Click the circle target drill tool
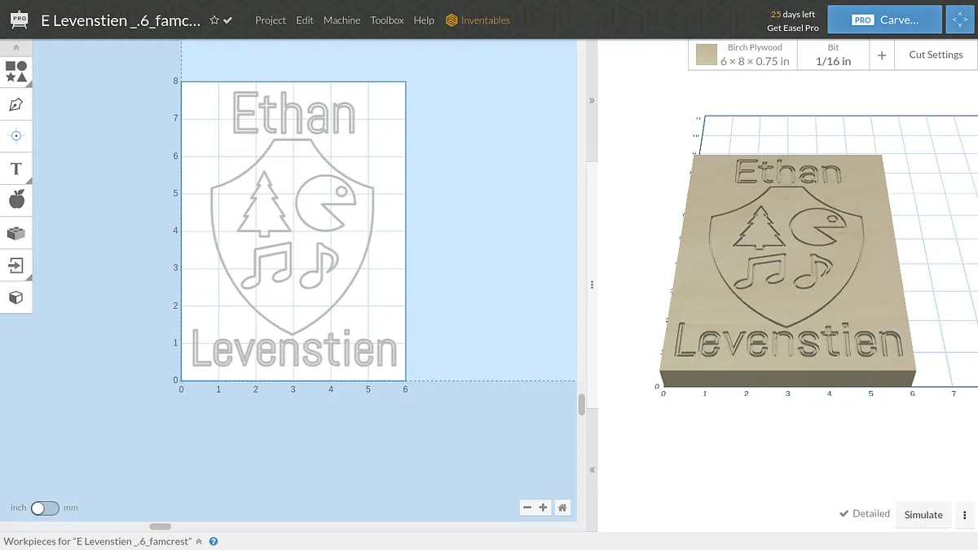Screen dimensions: 978x550 pyautogui.click(x=15, y=136)
